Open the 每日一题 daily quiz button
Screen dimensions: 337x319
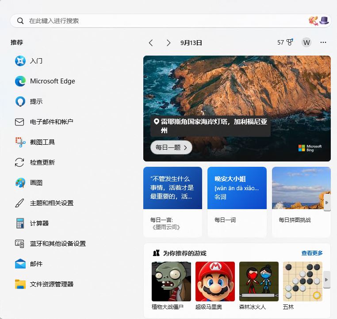point(171,147)
